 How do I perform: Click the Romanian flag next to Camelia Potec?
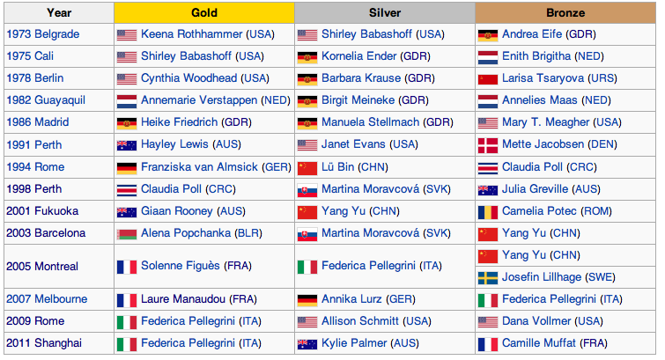click(487, 211)
